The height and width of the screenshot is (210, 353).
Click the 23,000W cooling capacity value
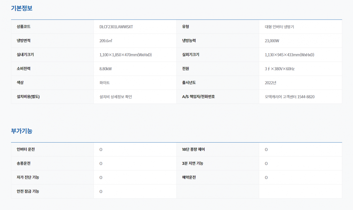tap(272, 41)
